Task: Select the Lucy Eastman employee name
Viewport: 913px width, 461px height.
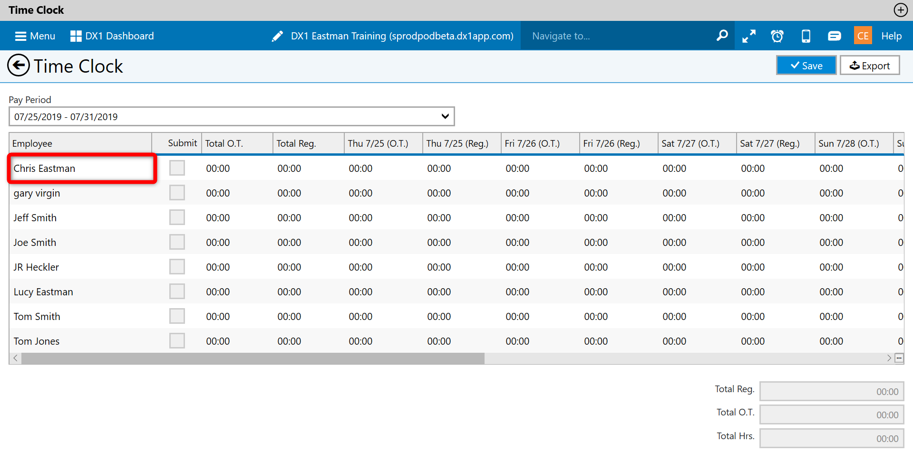Action: 43,292
